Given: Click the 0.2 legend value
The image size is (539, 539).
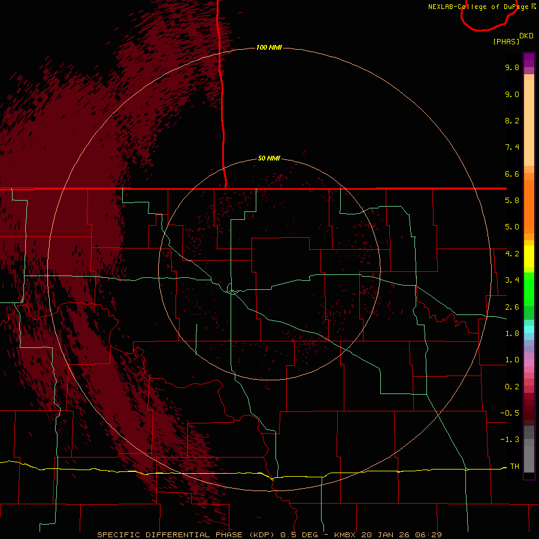Looking at the screenshot, I should click(x=512, y=387).
